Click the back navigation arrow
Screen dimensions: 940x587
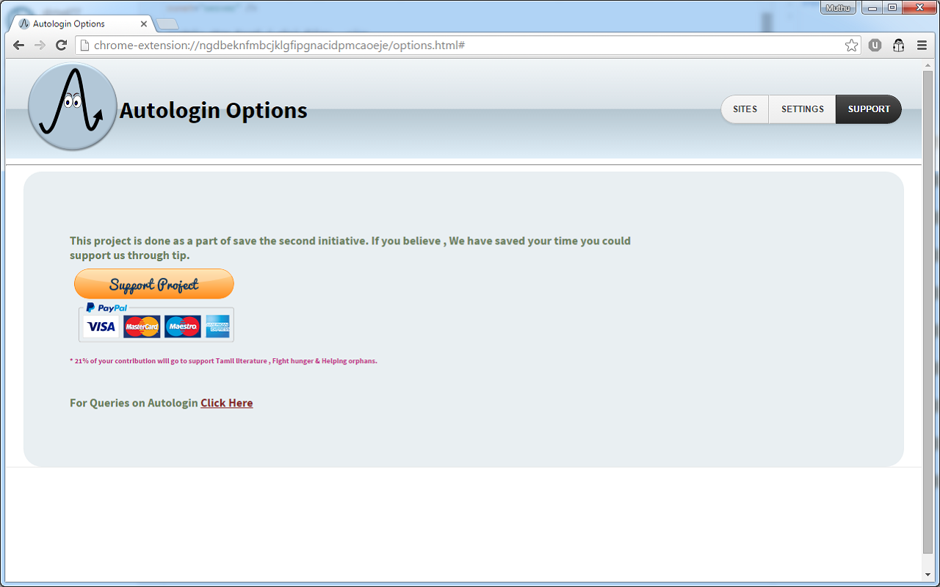click(18, 45)
